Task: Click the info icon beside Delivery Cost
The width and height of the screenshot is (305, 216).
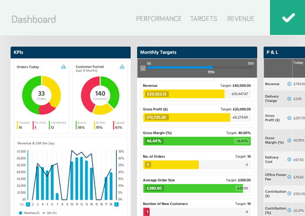Action: 289,160
